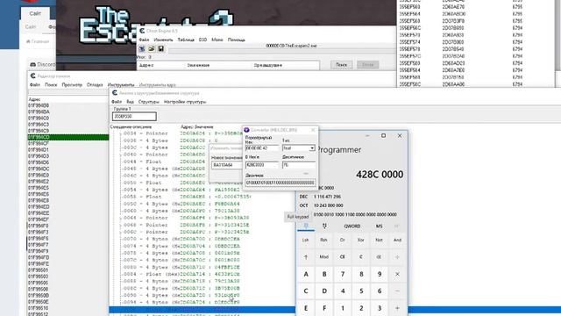This screenshot has height=316, width=561.
Task: Click the binary field in Converter window
Action: pos(280,183)
